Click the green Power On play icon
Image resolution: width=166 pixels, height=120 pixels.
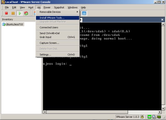pyautogui.click(x=20, y=13)
